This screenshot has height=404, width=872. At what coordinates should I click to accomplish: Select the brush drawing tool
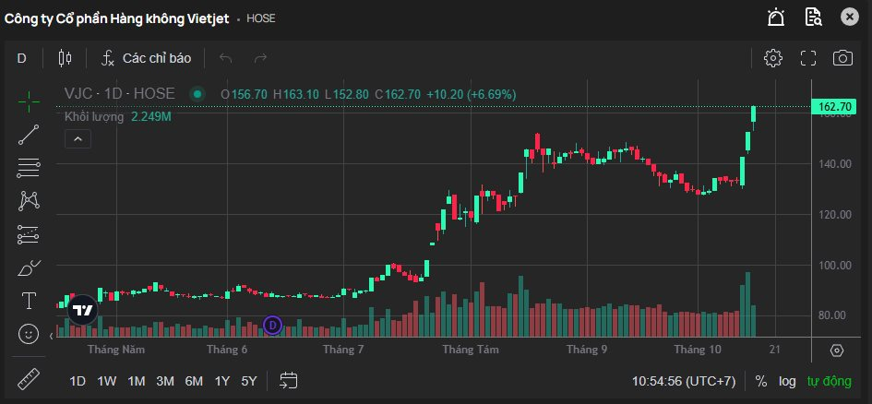[29, 268]
